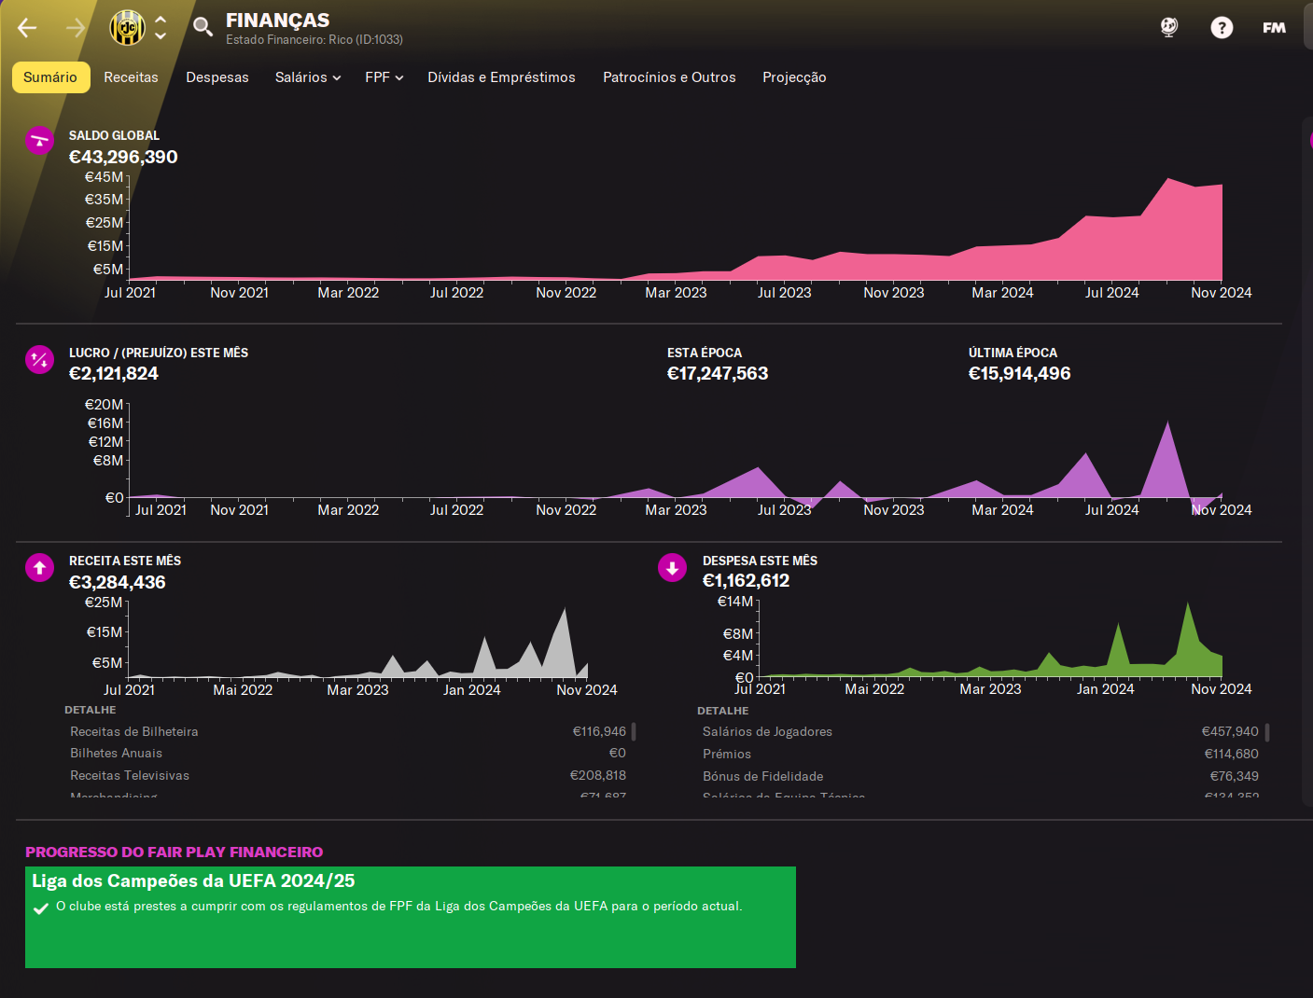Screen dimensions: 1313x998
Task: Select the expense detail list scrollbar
Action: tap(1266, 733)
